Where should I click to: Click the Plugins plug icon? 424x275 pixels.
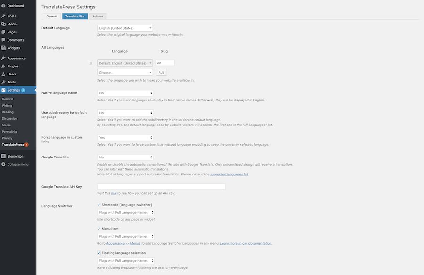point(3,66)
